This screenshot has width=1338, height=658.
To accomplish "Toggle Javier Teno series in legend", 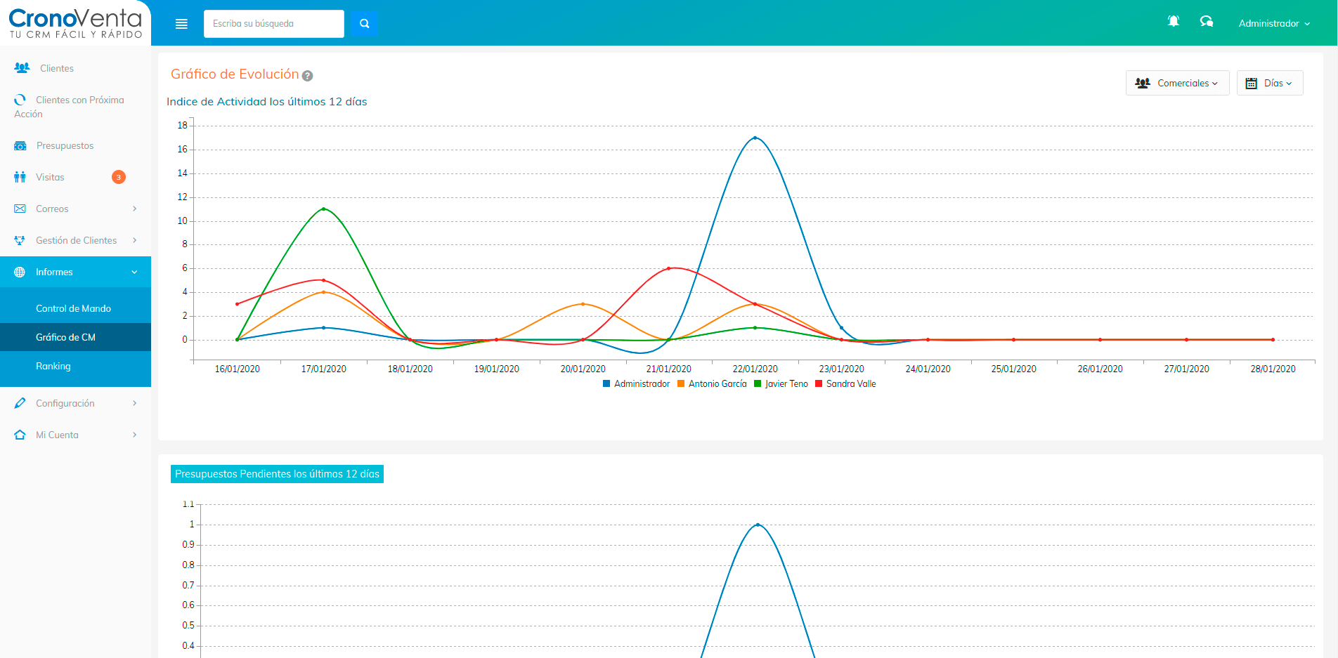I will click(x=781, y=383).
